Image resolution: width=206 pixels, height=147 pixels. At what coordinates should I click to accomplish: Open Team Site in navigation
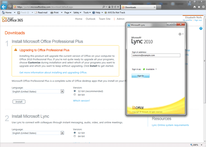[105, 19]
